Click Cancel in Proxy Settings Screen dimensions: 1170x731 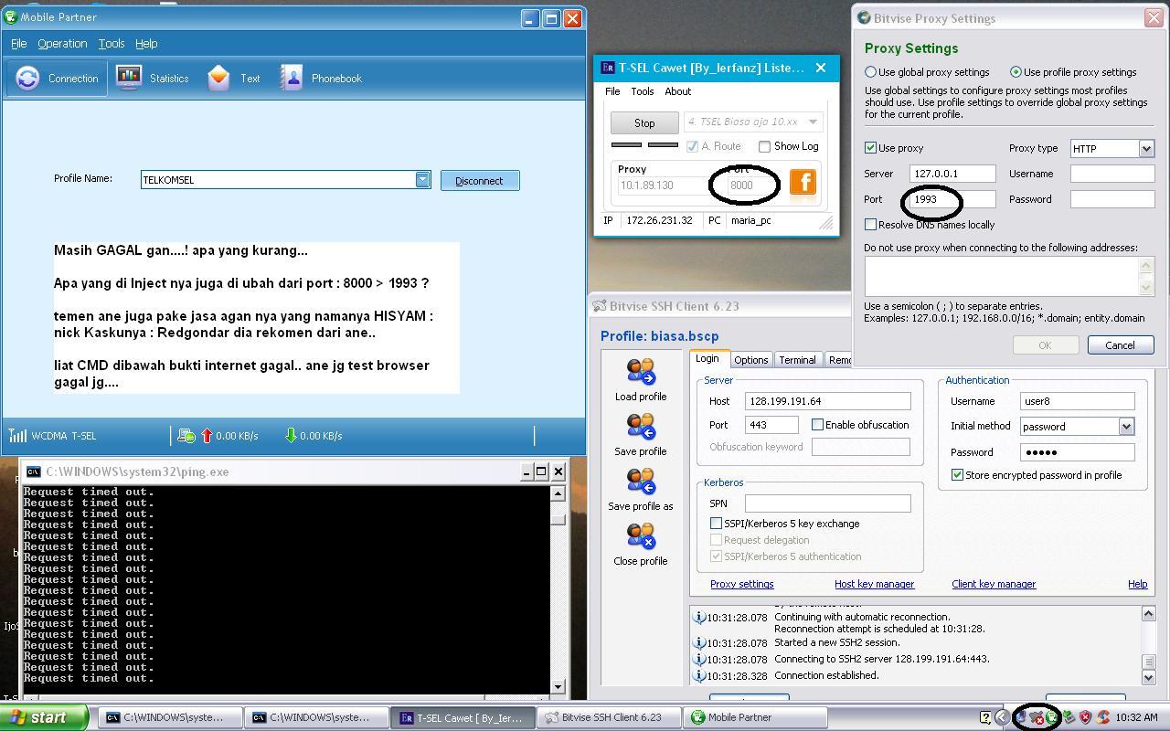point(1121,345)
